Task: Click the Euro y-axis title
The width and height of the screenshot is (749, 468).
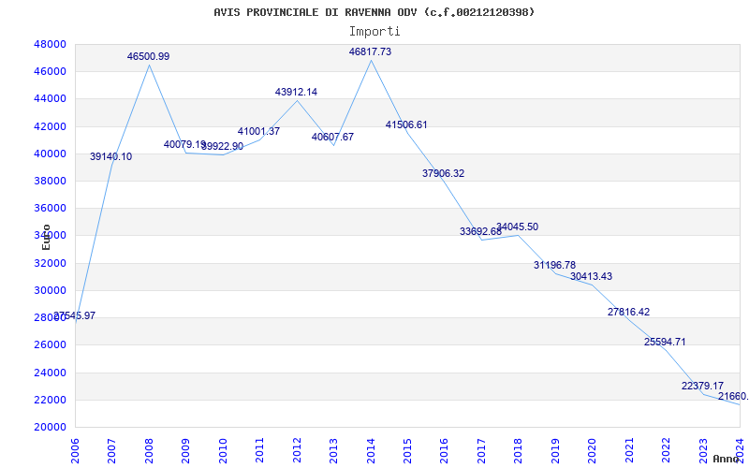Action: pyautogui.click(x=46, y=237)
